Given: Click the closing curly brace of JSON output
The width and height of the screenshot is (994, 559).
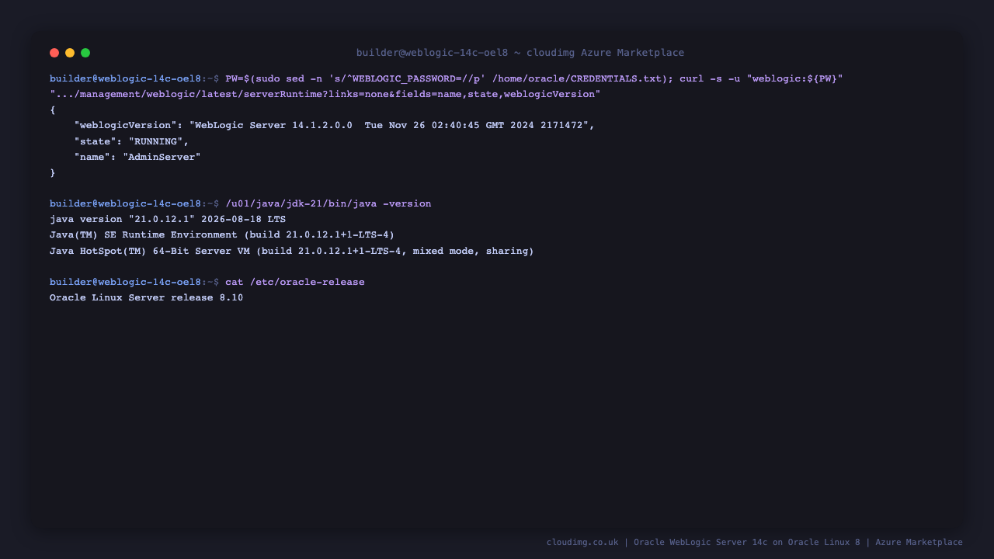Looking at the screenshot, I should [x=53, y=172].
